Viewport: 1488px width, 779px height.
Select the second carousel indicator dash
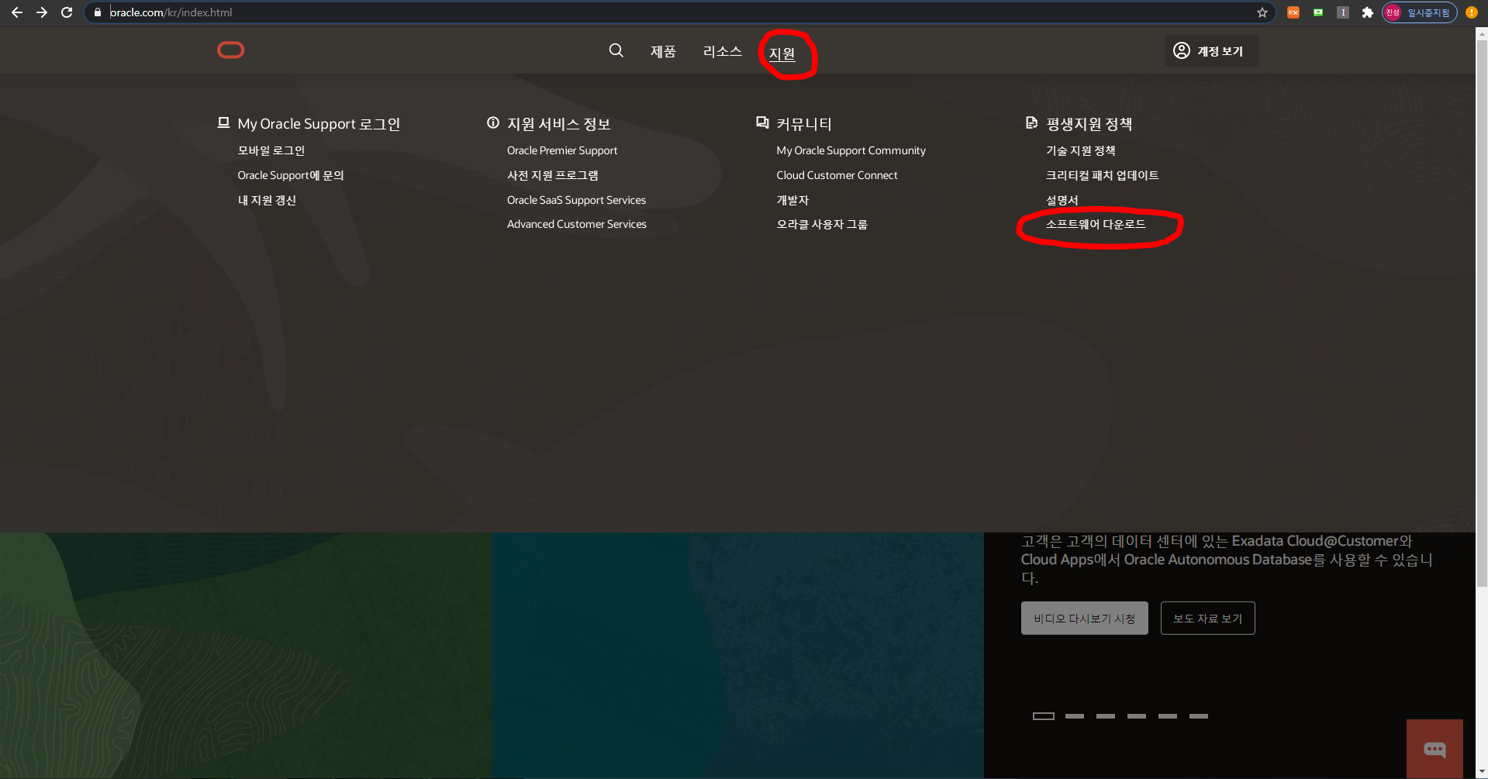(x=1075, y=716)
